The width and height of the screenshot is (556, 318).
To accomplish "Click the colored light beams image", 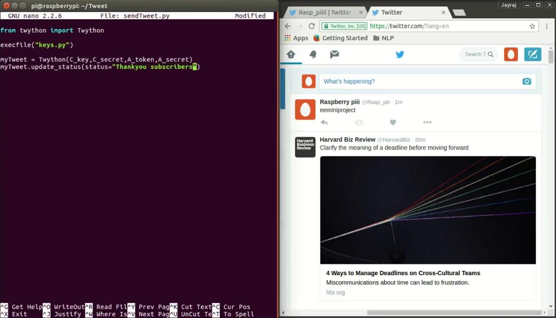I will (x=428, y=210).
